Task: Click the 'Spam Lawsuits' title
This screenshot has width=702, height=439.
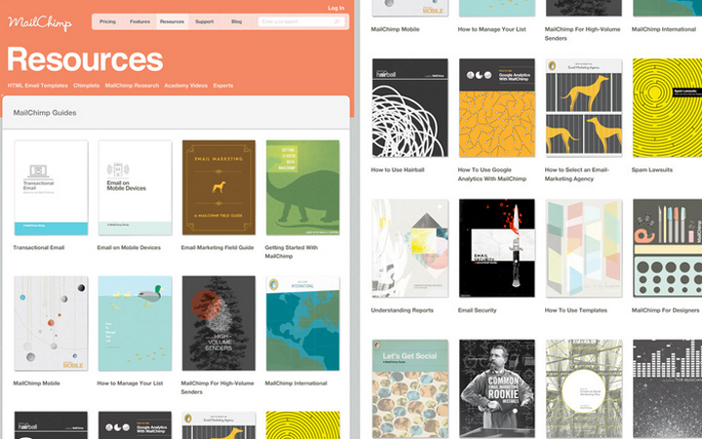Action: pyautogui.click(x=652, y=170)
